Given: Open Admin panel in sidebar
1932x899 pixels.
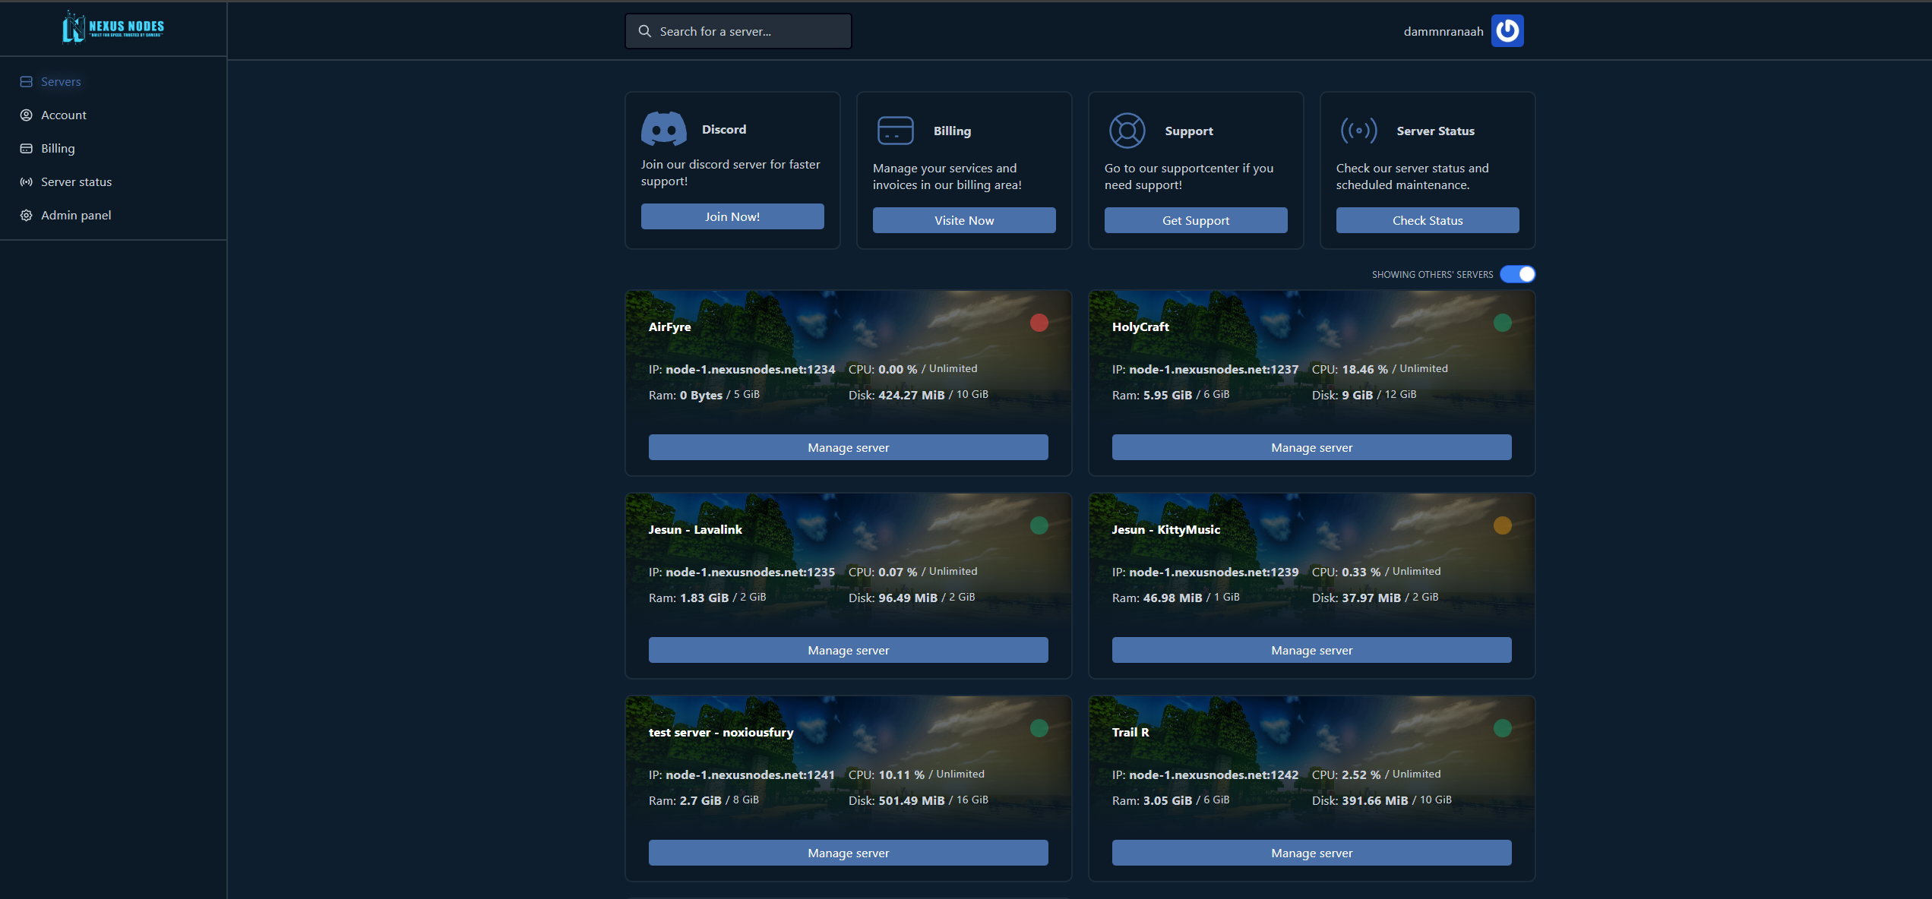Looking at the screenshot, I should click(x=76, y=215).
